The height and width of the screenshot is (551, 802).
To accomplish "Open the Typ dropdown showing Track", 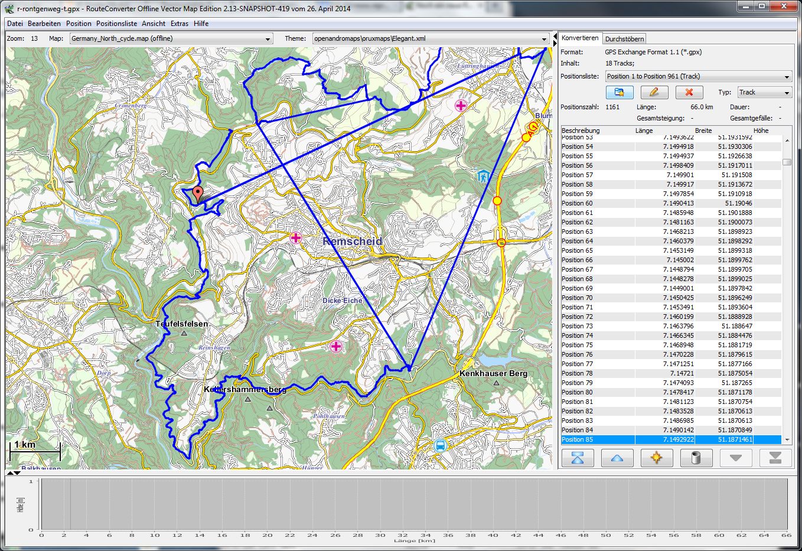I will click(x=764, y=93).
